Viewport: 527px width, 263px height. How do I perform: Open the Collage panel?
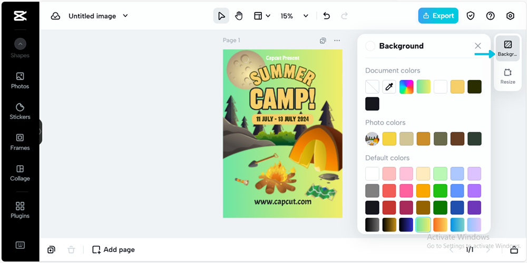[20, 173]
